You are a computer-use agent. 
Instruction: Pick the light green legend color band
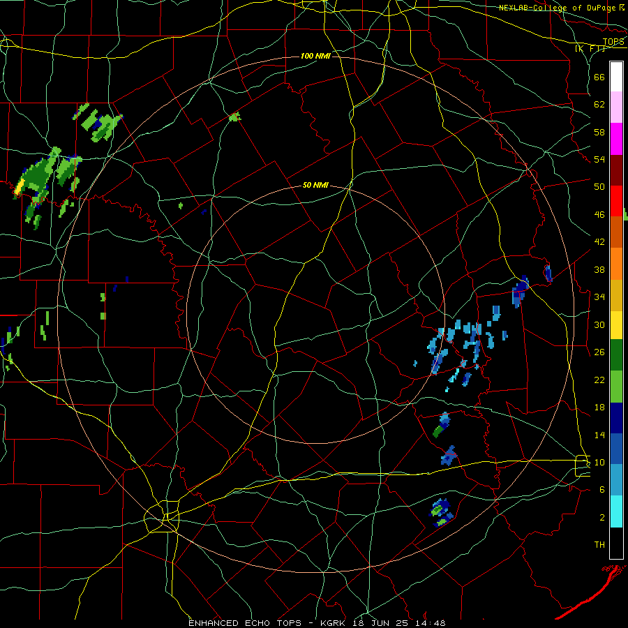pos(616,387)
